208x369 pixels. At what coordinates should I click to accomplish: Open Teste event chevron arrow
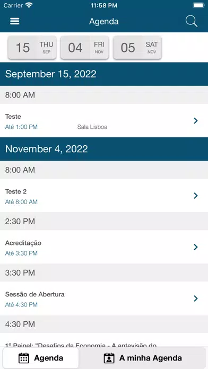coord(195,121)
